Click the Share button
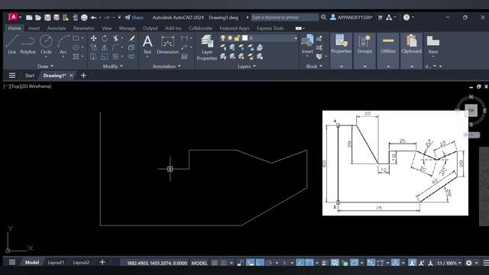Image resolution: width=489 pixels, height=275 pixels. point(134,18)
